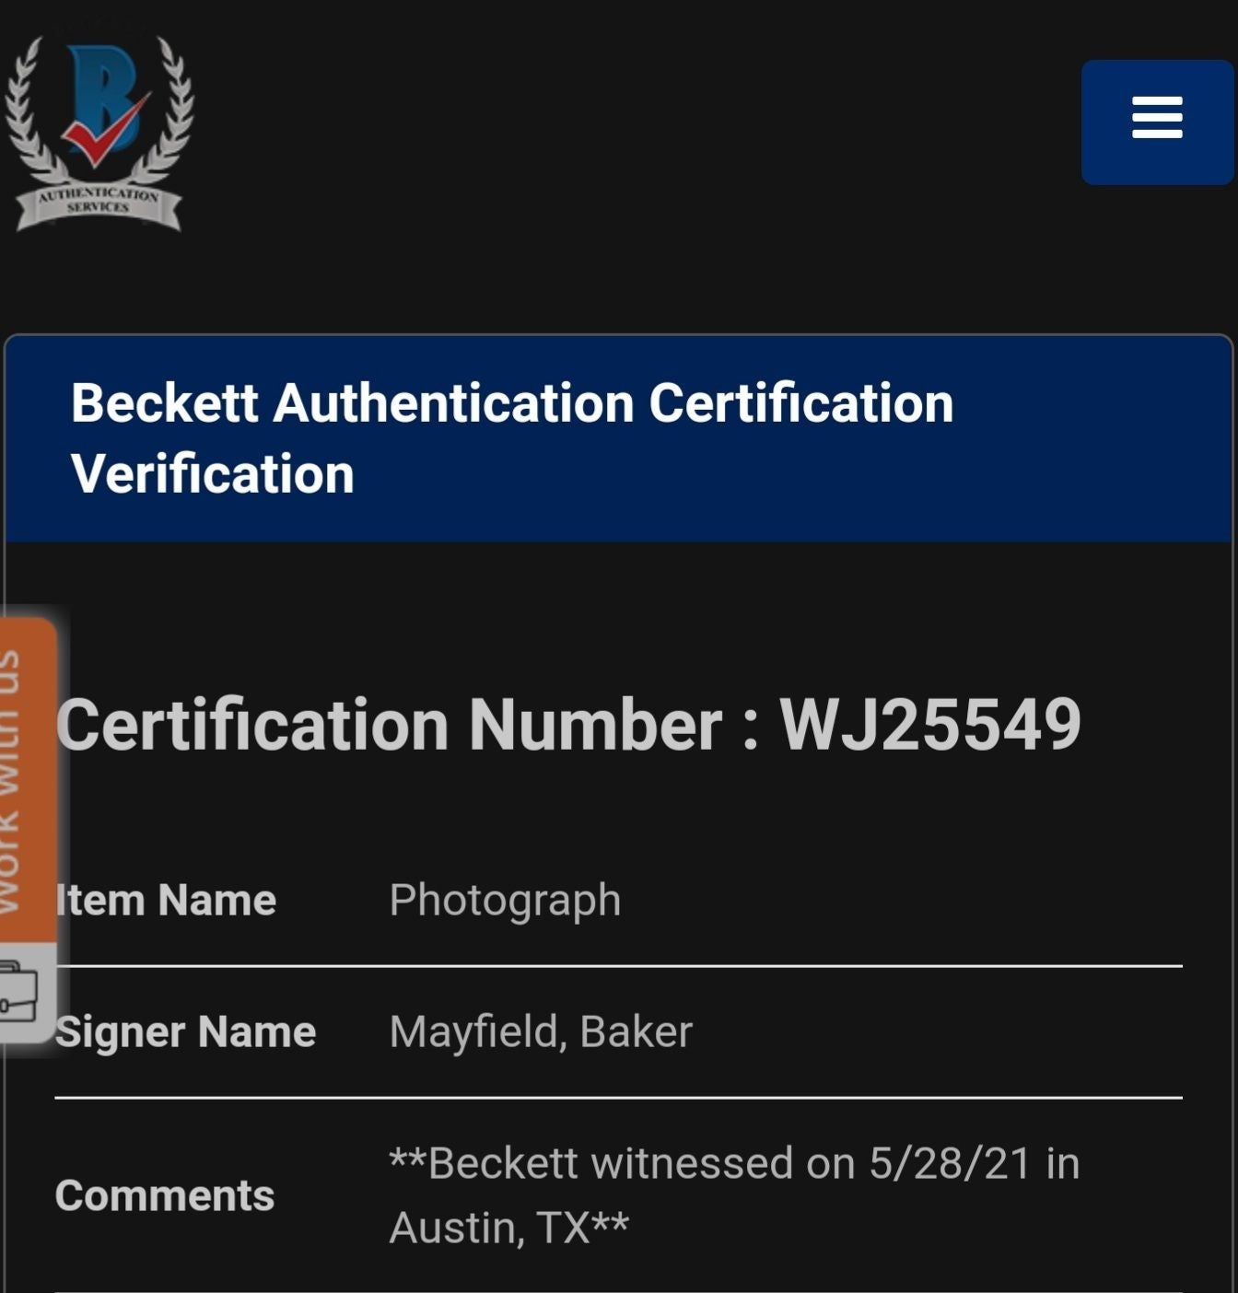Select the certification code WJ25549
Viewport: 1238px width, 1293px height.
tap(930, 725)
